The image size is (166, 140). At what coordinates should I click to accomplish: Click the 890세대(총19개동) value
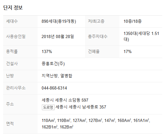click(x=59, y=21)
